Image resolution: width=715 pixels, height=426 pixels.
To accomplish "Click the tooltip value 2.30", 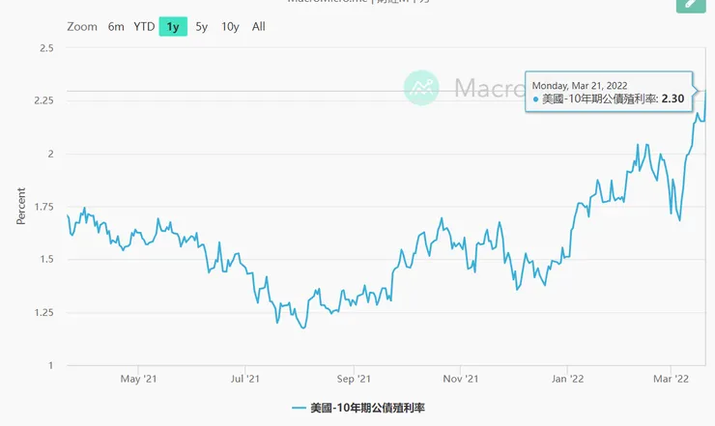I will click(x=672, y=99).
